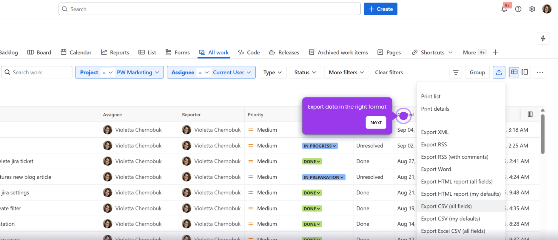Select the All work tab
558x240 pixels.
coord(214,52)
